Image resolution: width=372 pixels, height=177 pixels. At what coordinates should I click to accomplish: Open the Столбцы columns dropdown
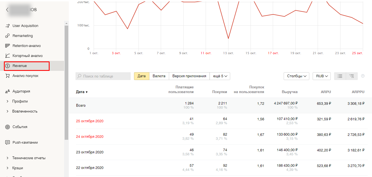pos(296,76)
